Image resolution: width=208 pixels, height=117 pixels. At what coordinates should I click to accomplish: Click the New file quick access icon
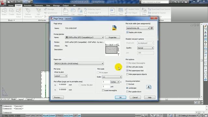(x=9, y=2)
